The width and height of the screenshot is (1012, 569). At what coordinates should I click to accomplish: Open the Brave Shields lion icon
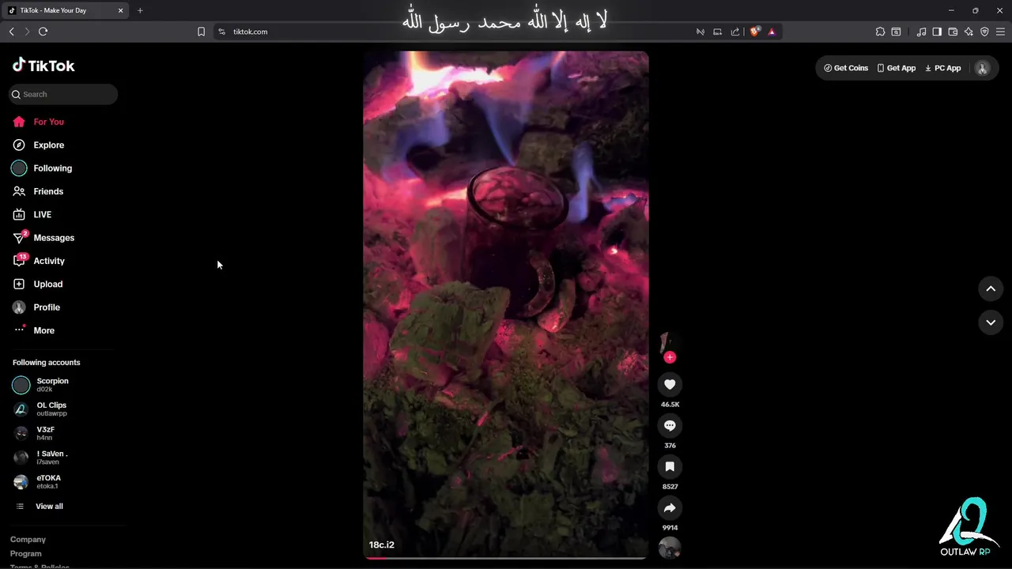tap(755, 32)
